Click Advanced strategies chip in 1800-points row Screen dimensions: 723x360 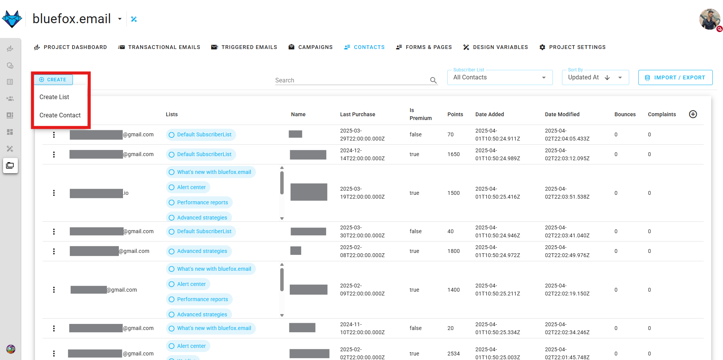199,251
